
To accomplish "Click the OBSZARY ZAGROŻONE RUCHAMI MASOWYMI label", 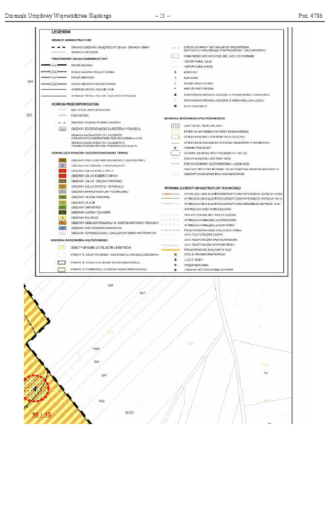I will [x=214, y=174].
